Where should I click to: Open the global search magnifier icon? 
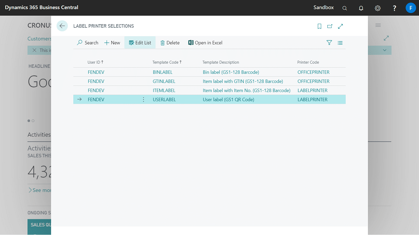pyautogui.click(x=345, y=8)
